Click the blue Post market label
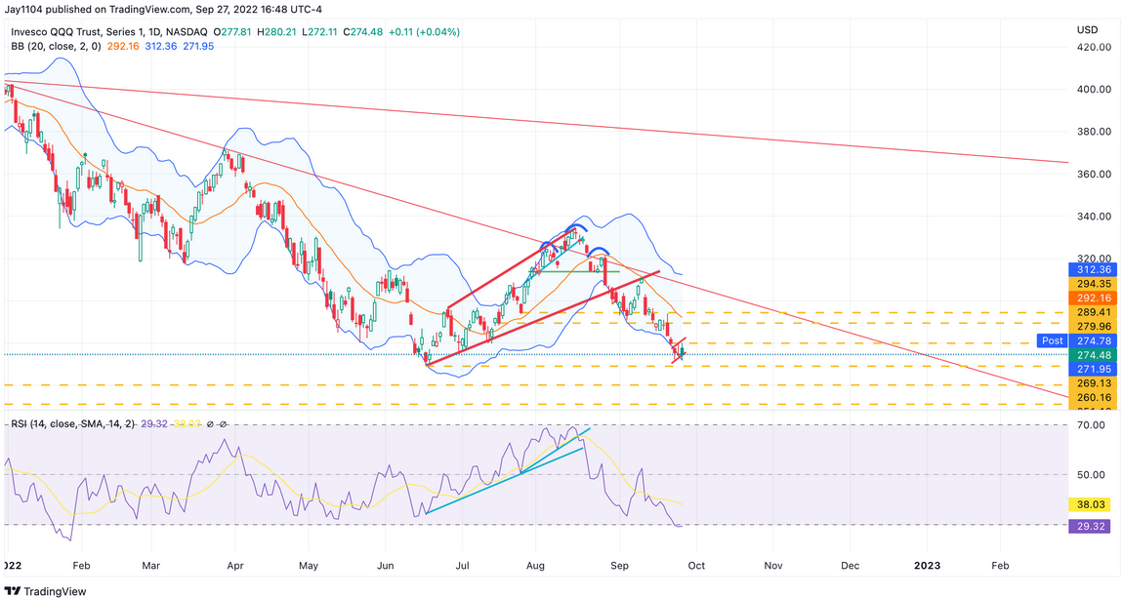The height and width of the screenshot is (598, 1123). pos(1052,341)
